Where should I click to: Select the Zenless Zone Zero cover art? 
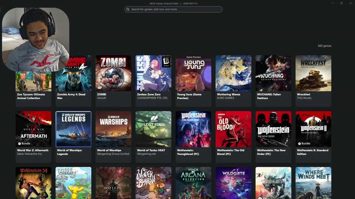(x=153, y=73)
